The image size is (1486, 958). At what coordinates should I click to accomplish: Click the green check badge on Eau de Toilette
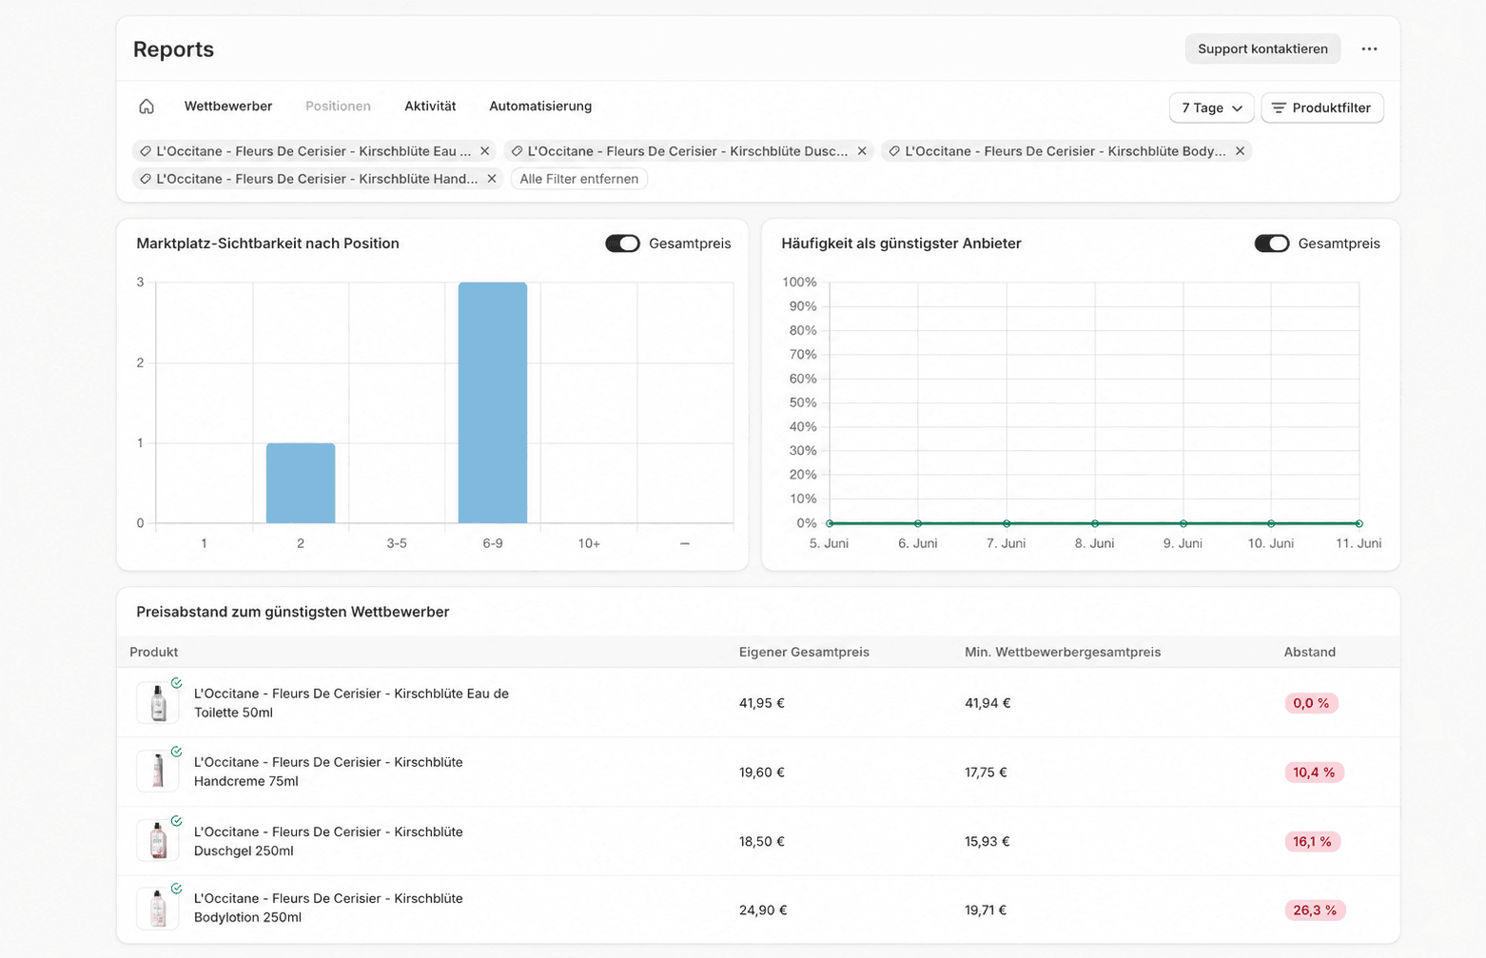click(177, 683)
